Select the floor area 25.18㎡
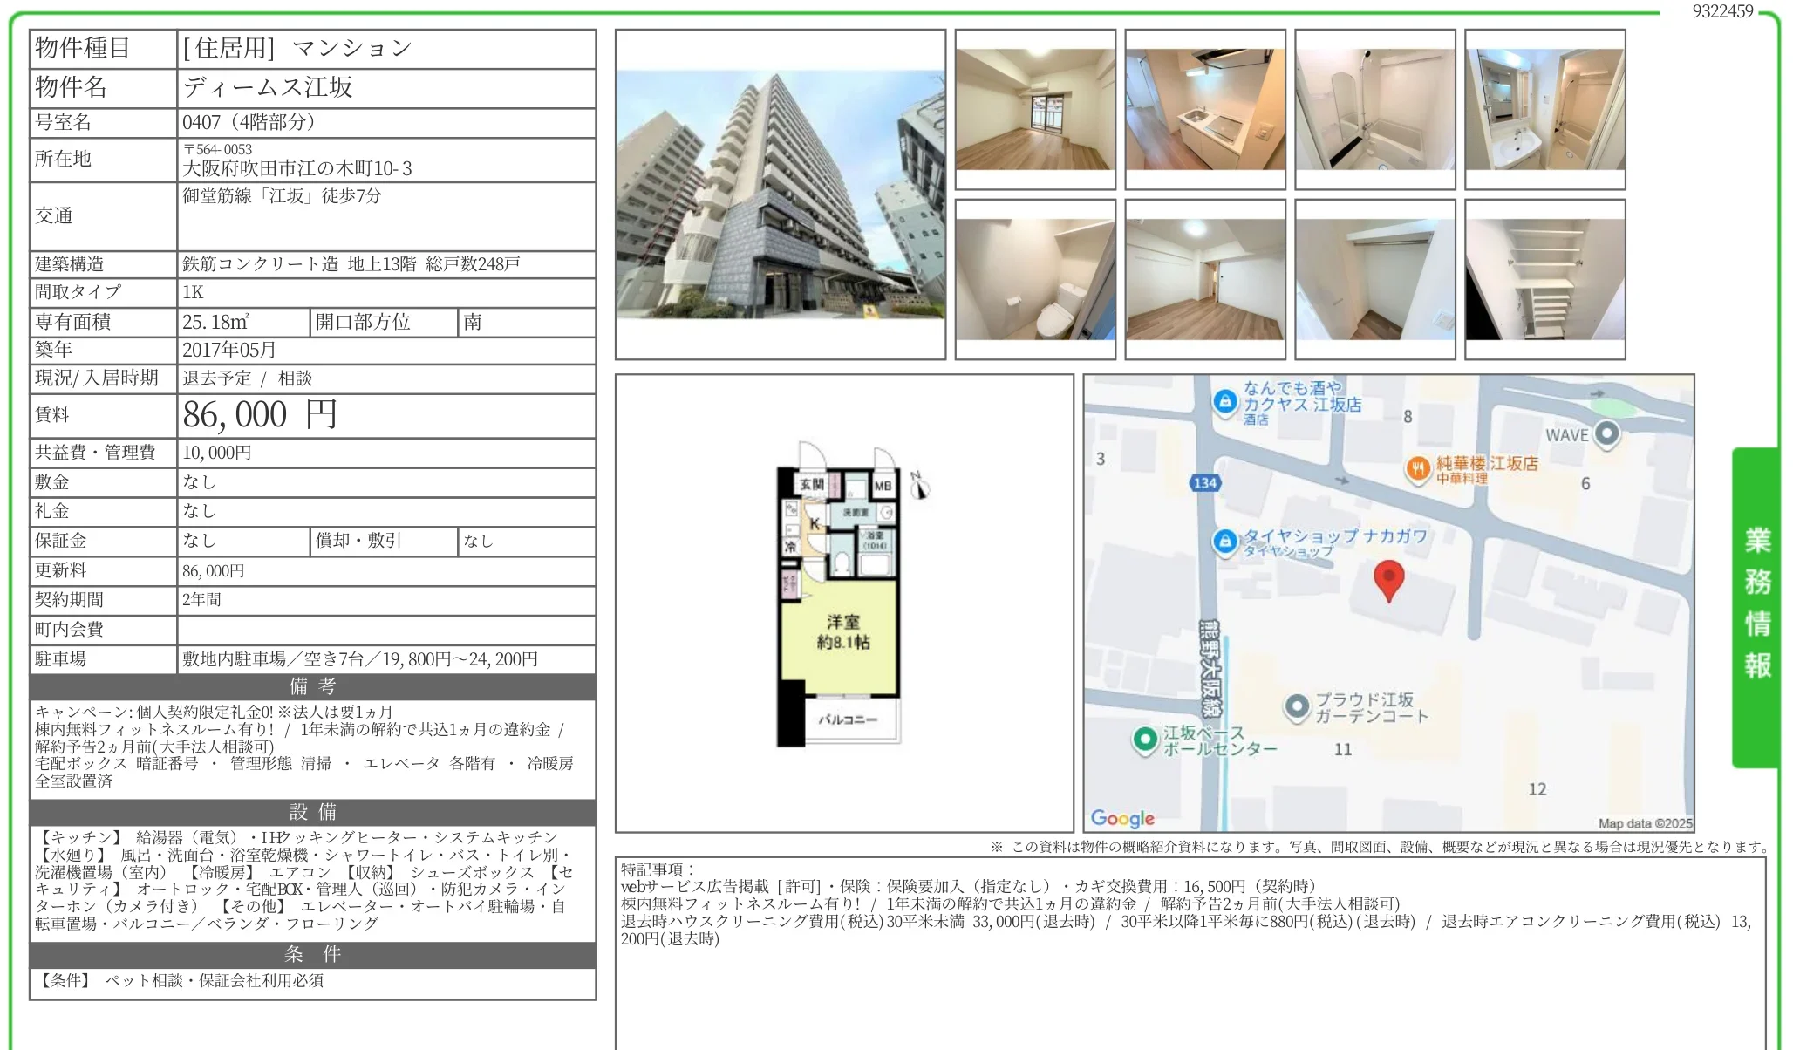Screen dimensions: 1793x1050 click(x=215, y=322)
